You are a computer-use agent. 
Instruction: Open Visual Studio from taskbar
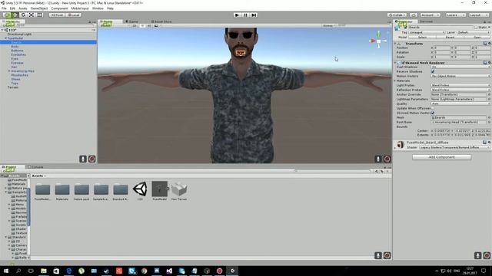pos(169,271)
